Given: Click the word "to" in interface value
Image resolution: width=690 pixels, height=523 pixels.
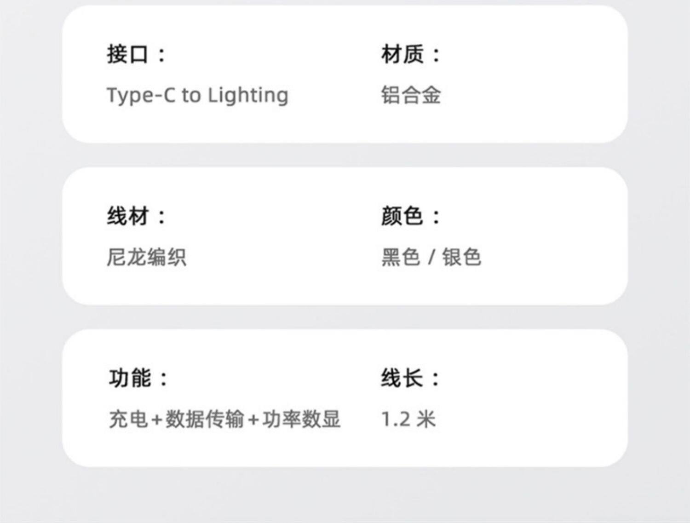Looking at the screenshot, I should point(191,95).
